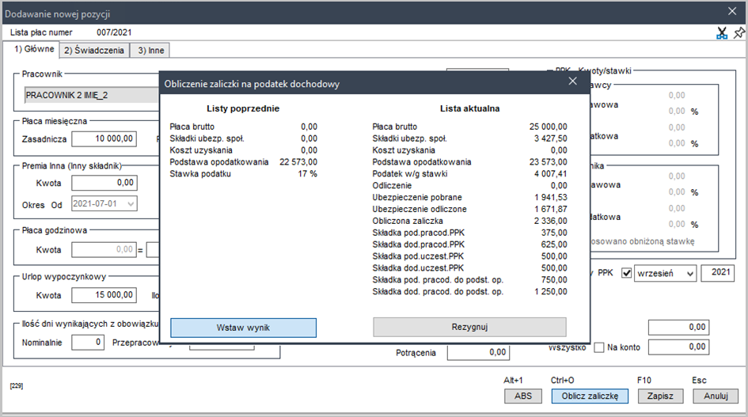The height and width of the screenshot is (417, 748).
Task: Click the Podatek w/g stawki value 4 007,41
Action: click(550, 173)
